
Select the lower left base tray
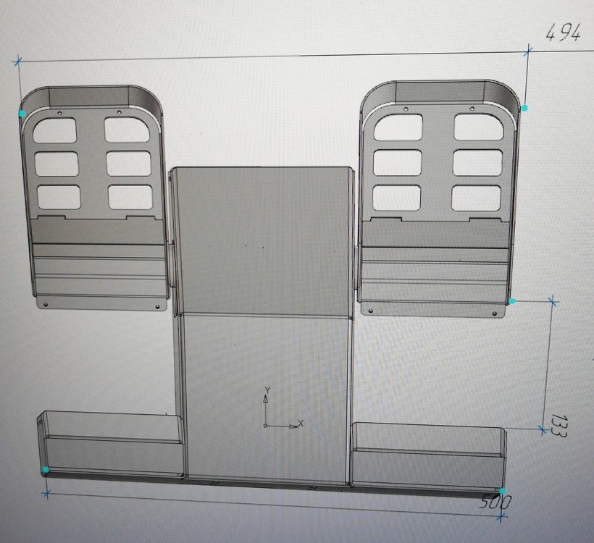tap(111, 444)
